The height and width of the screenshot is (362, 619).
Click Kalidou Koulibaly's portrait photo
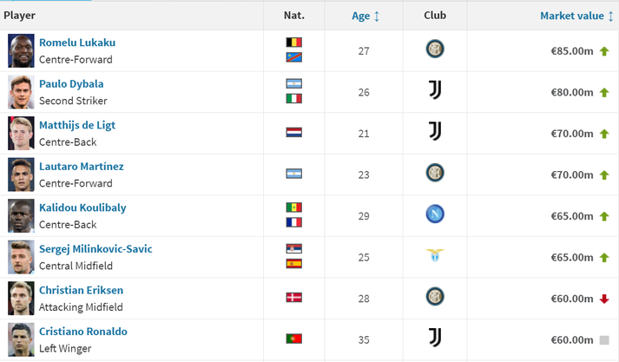coord(21,215)
